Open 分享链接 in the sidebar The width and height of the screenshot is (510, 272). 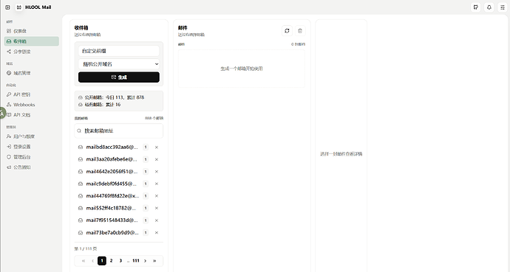click(32, 52)
